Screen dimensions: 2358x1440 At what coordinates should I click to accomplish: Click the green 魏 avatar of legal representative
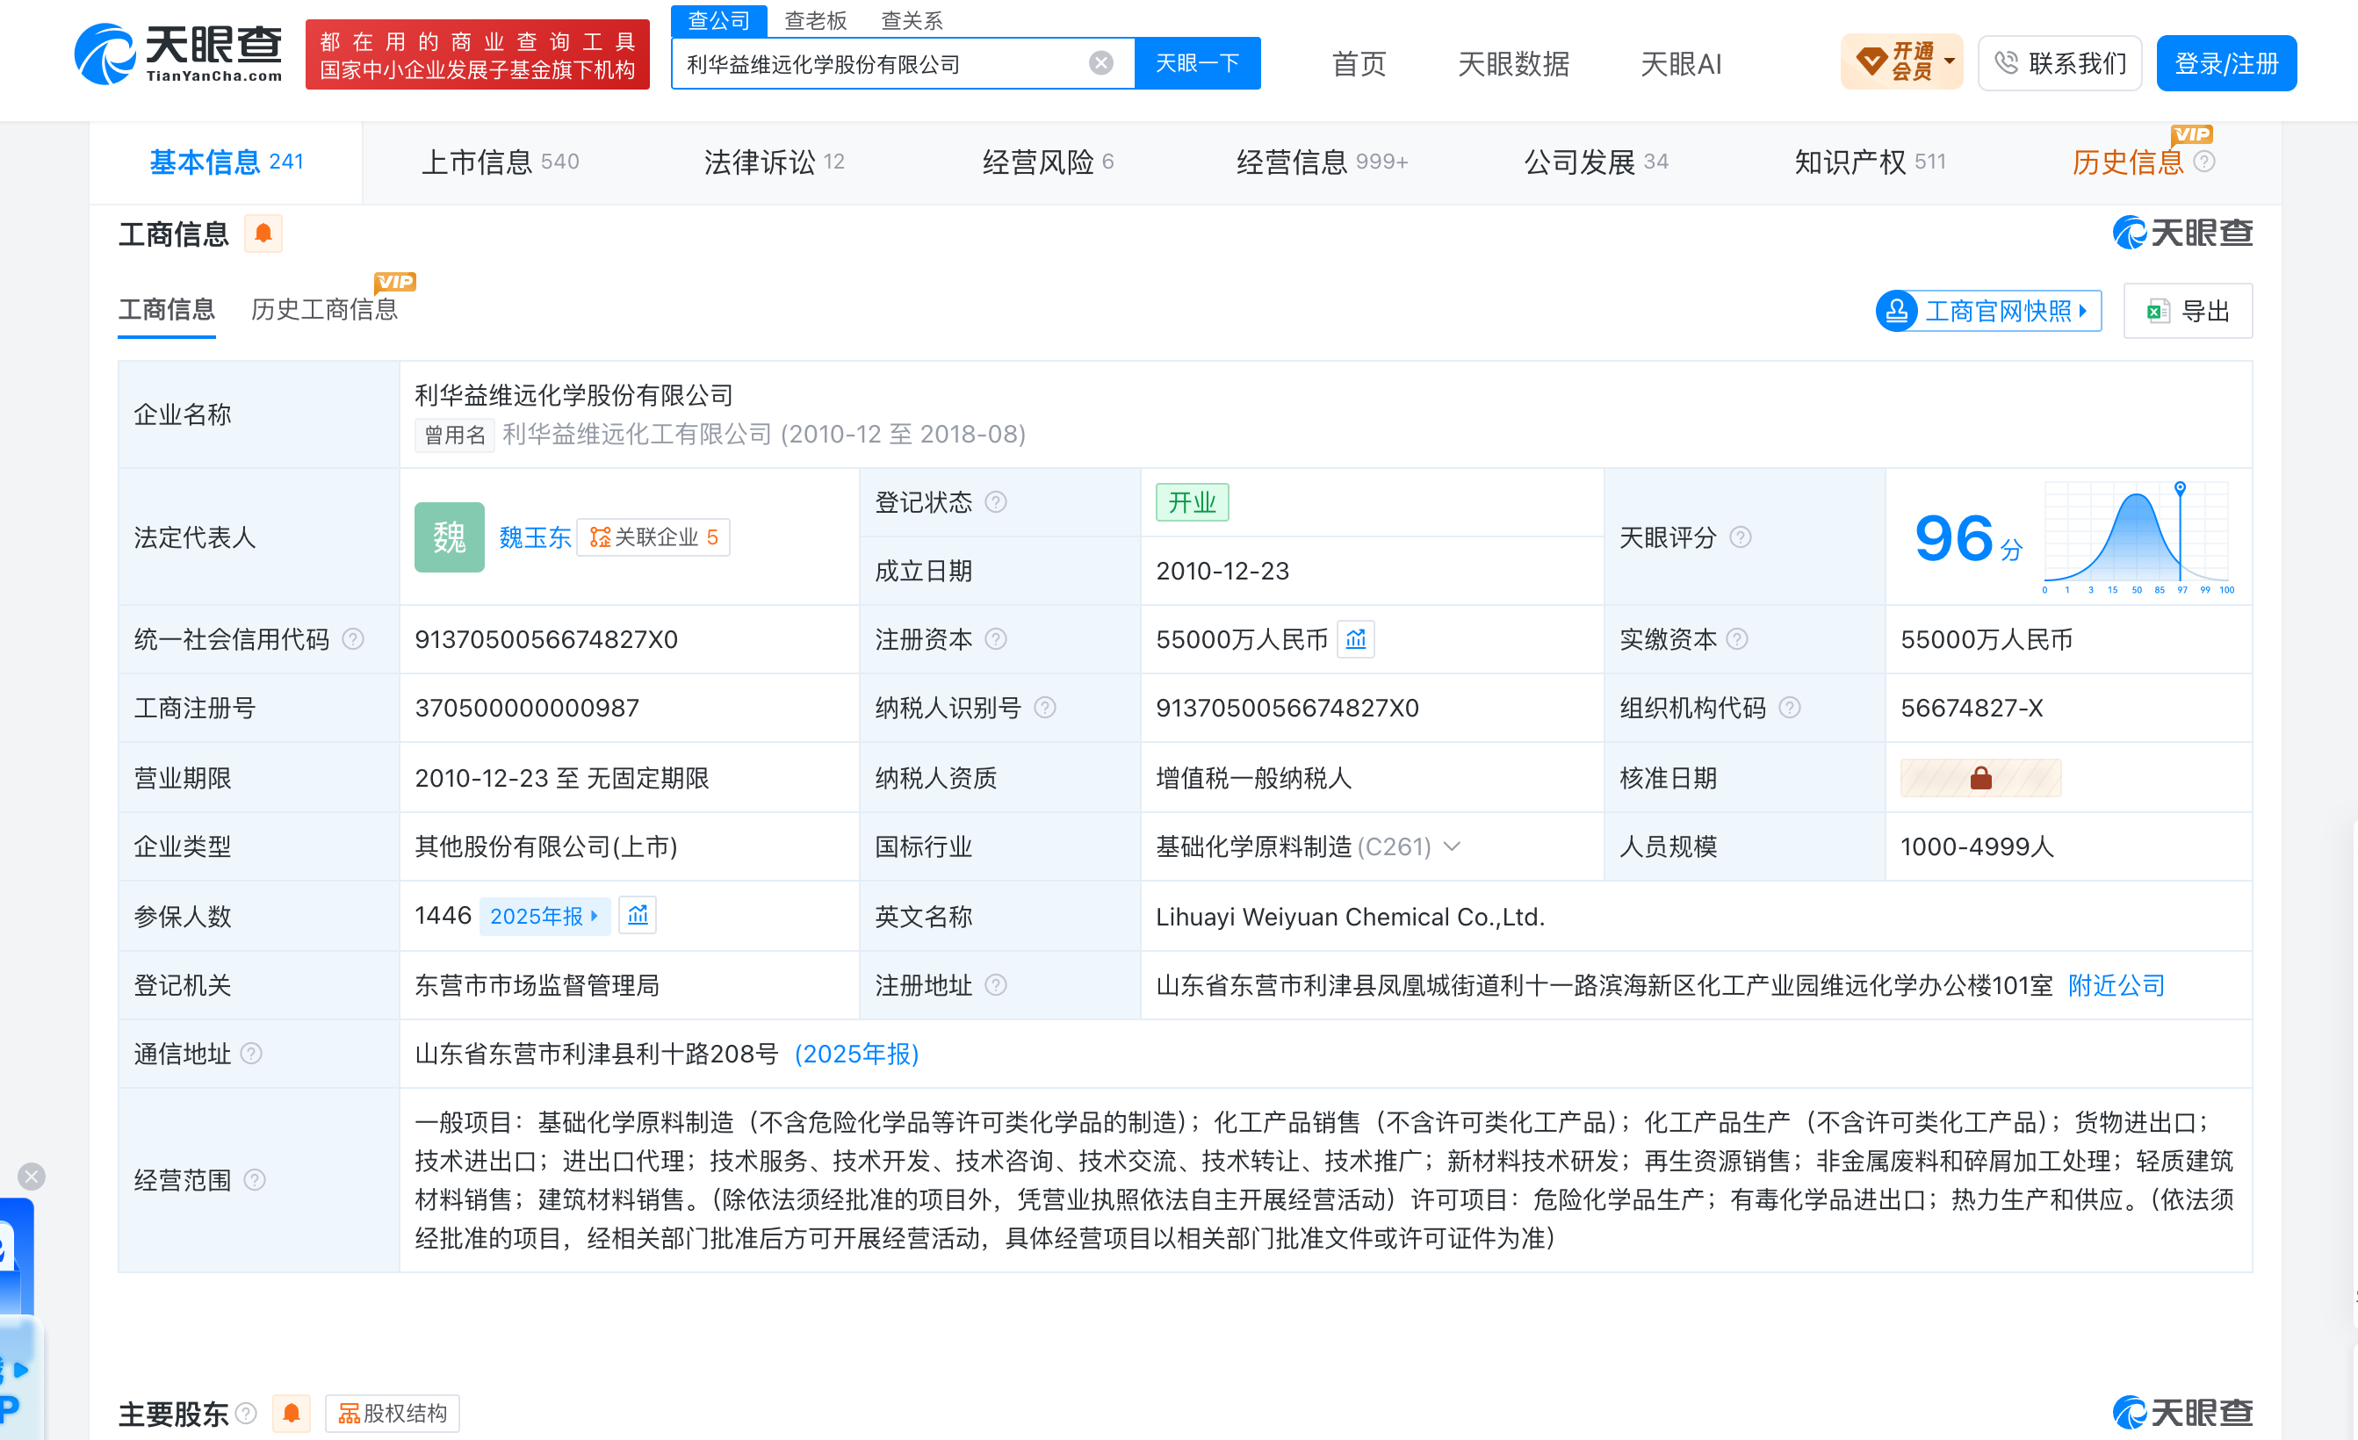449,536
